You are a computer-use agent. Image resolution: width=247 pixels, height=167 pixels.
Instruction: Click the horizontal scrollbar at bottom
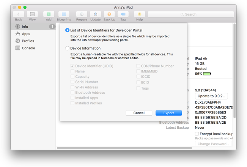click(x=124, y=148)
